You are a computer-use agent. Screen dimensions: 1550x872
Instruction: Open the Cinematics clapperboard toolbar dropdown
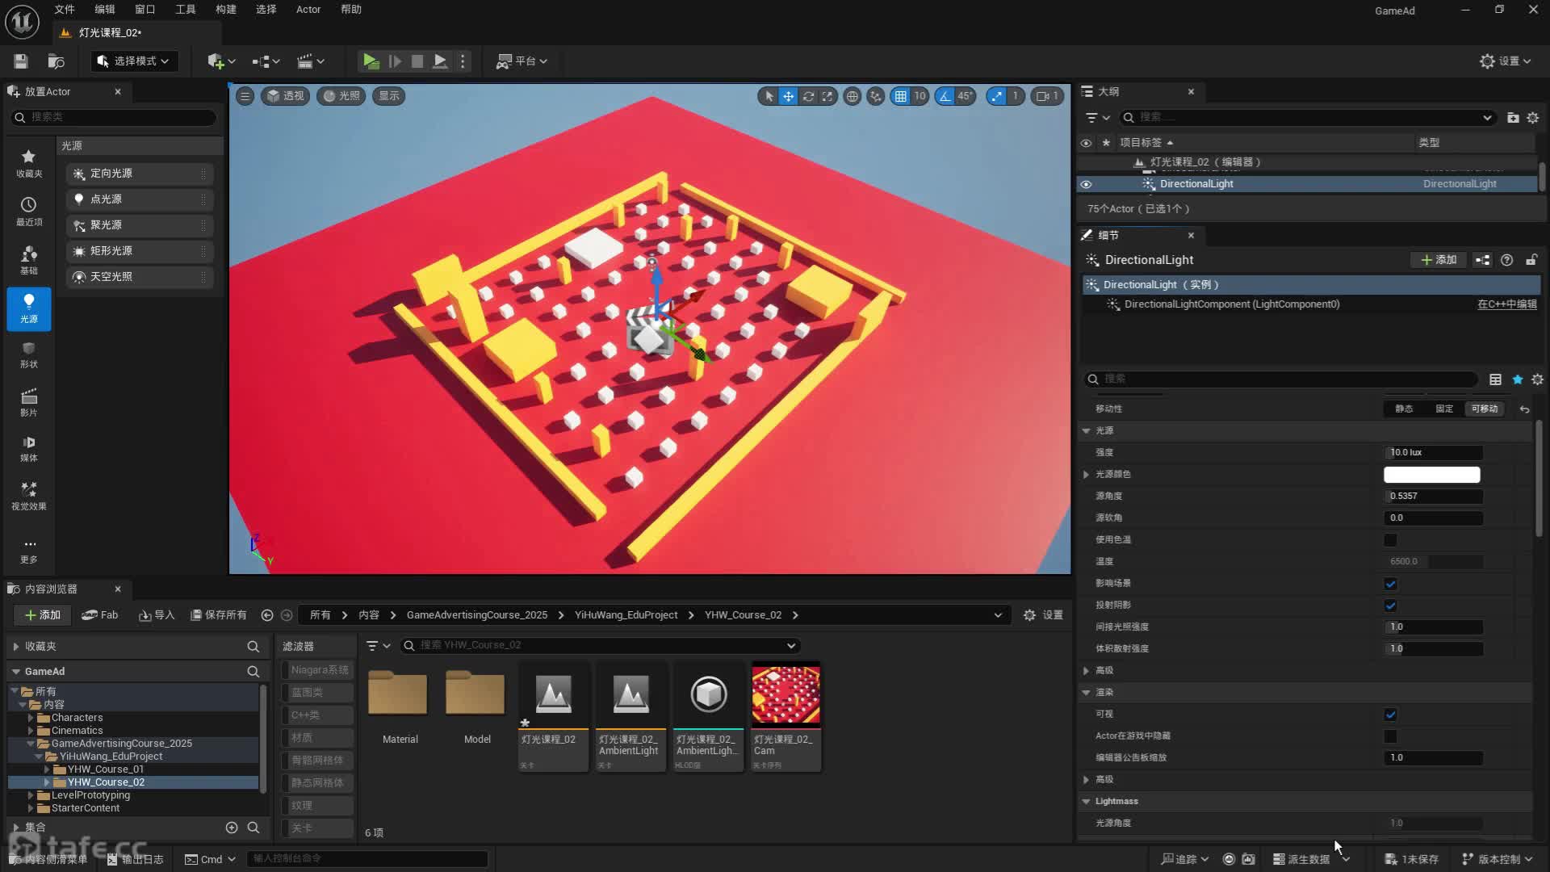point(311,61)
